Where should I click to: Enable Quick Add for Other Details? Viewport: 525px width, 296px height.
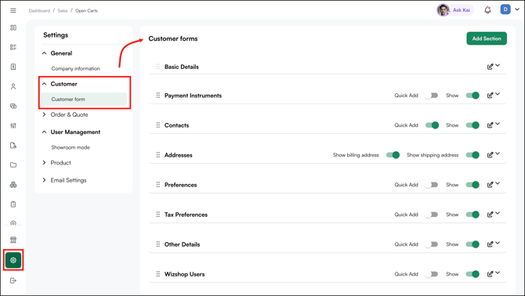(432, 244)
